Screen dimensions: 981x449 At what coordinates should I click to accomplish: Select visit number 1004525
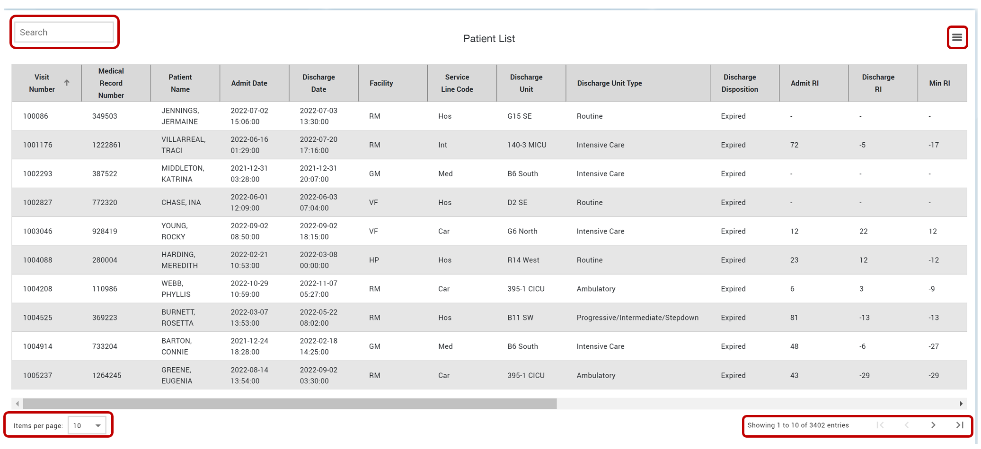38,318
